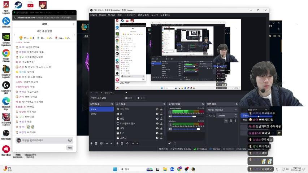
Task: Add a new source in sources panel
Action: click(117, 143)
